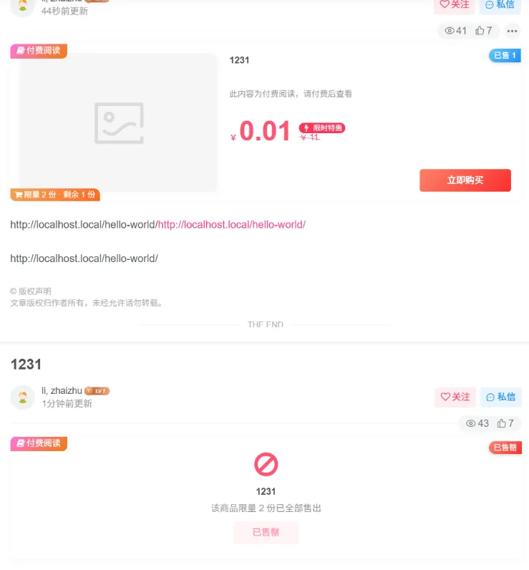Click the three-dots more options icon

pos(512,31)
